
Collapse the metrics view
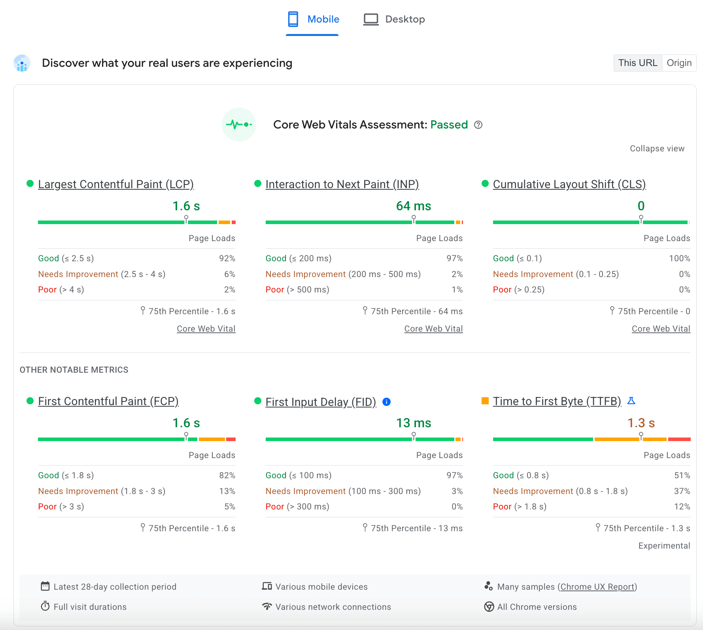(x=657, y=149)
